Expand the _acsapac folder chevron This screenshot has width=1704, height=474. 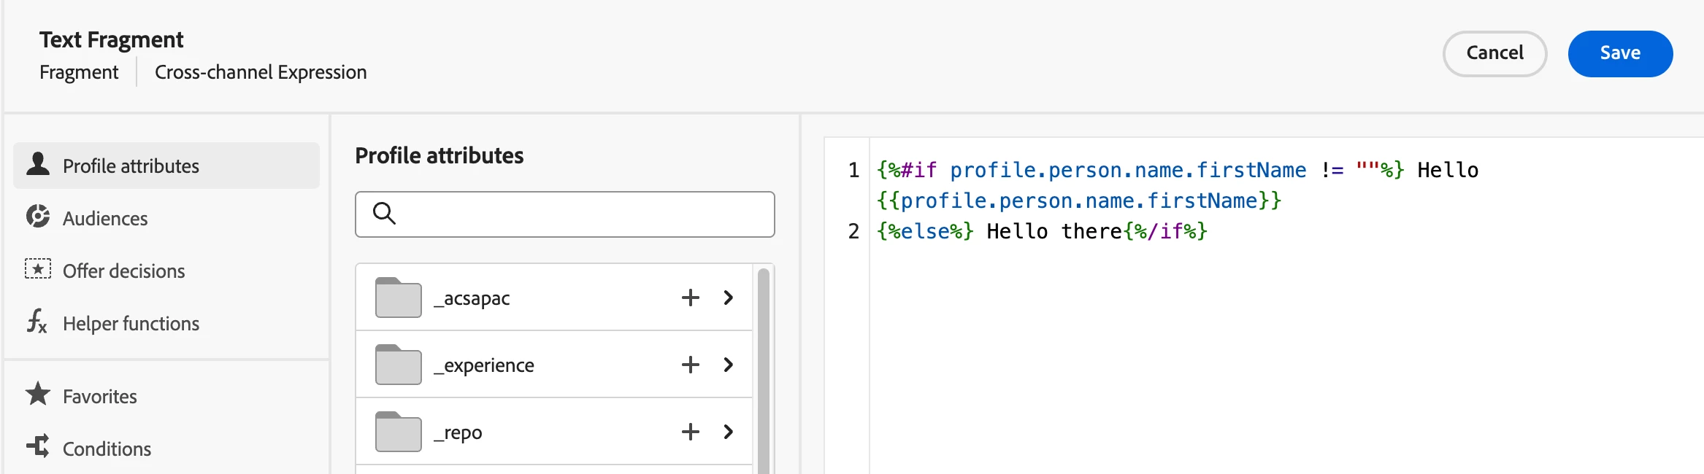[x=728, y=298]
